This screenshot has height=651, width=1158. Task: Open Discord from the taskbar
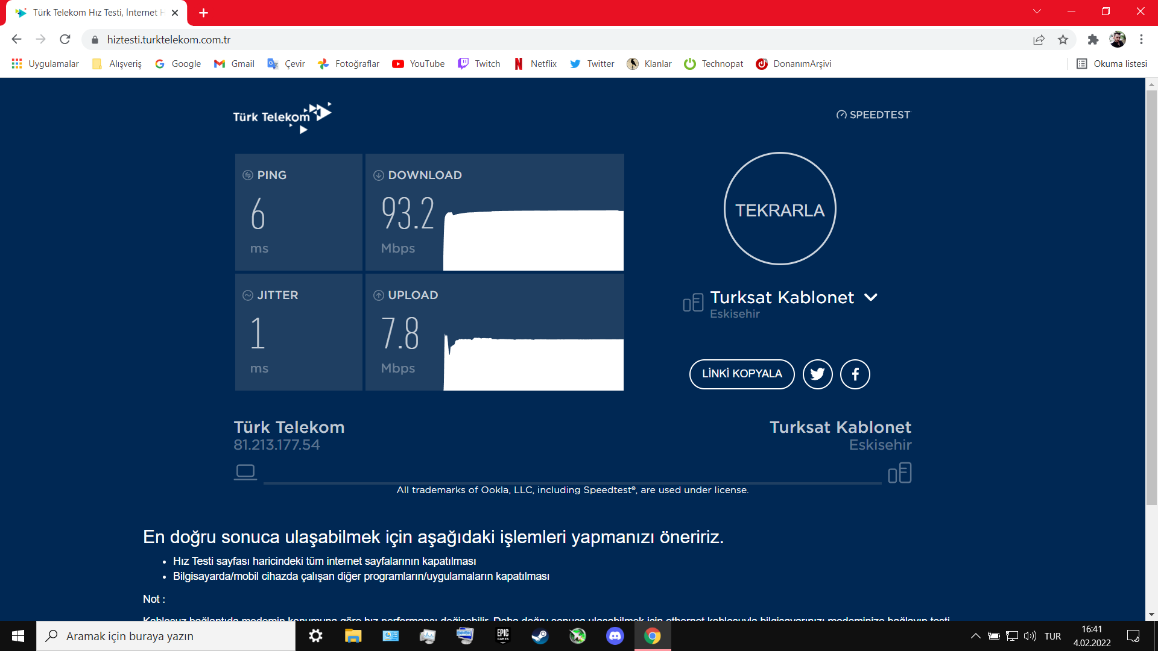(x=615, y=636)
